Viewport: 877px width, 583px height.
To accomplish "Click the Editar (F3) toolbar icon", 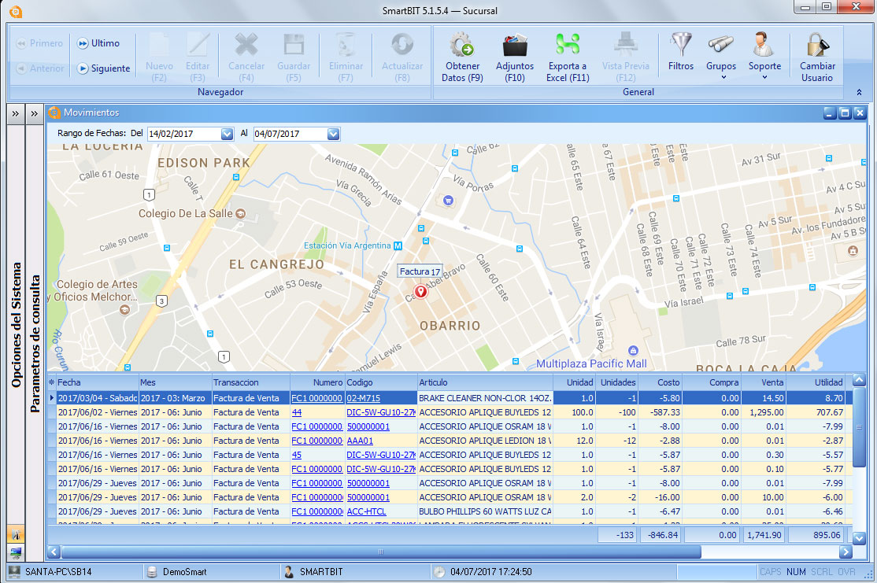I will click(x=198, y=57).
